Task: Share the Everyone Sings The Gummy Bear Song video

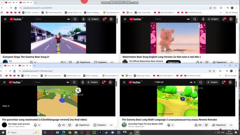Action: (83, 62)
